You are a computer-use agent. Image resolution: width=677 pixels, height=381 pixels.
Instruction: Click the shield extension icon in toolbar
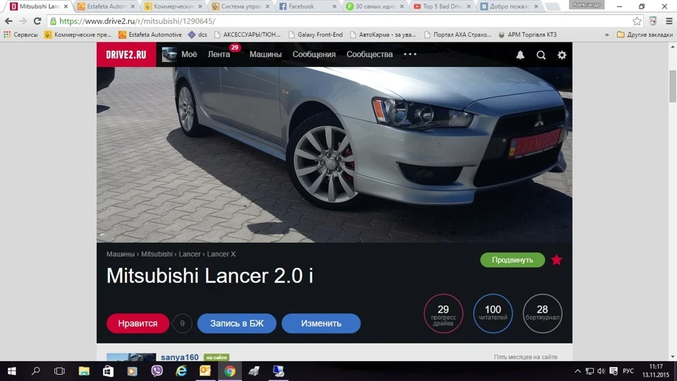[x=653, y=20]
